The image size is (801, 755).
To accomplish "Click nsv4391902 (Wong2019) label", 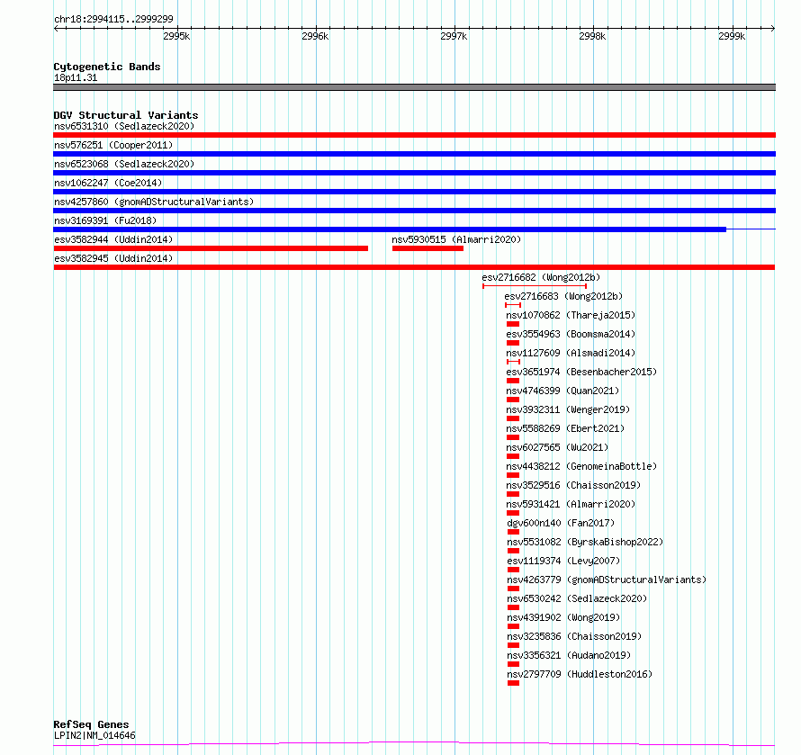I will tap(563, 617).
